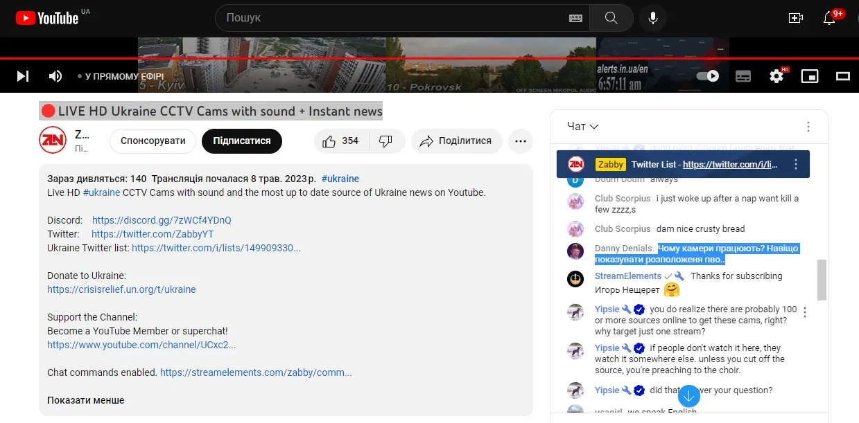Image resolution: width=859 pixels, height=423 pixels.
Task: Expand the Чат mode dropdown
Action: coord(582,127)
